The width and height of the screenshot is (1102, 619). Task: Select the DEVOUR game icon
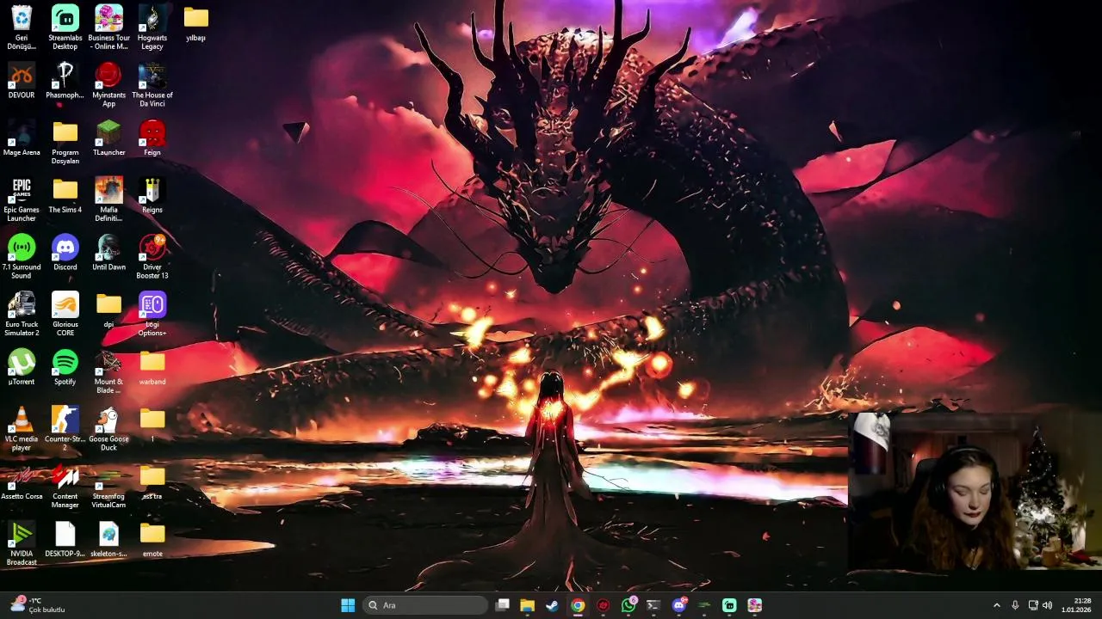22,80
